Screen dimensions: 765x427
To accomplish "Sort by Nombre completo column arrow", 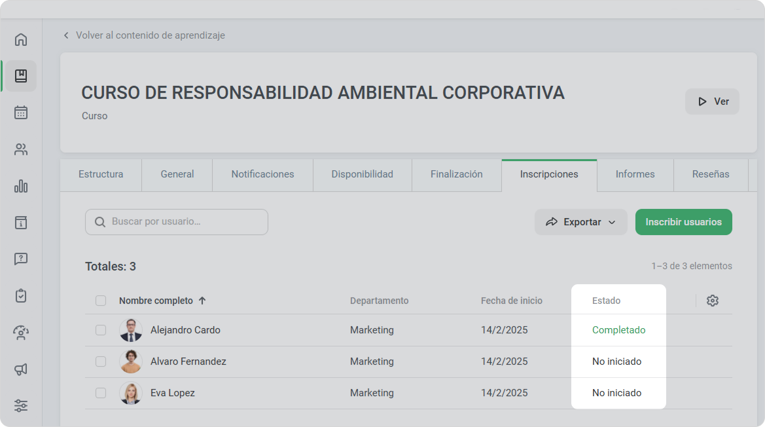I will pyautogui.click(x=202, y=301).
